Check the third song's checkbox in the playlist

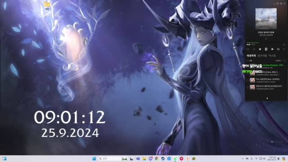(x=247, y=80)
